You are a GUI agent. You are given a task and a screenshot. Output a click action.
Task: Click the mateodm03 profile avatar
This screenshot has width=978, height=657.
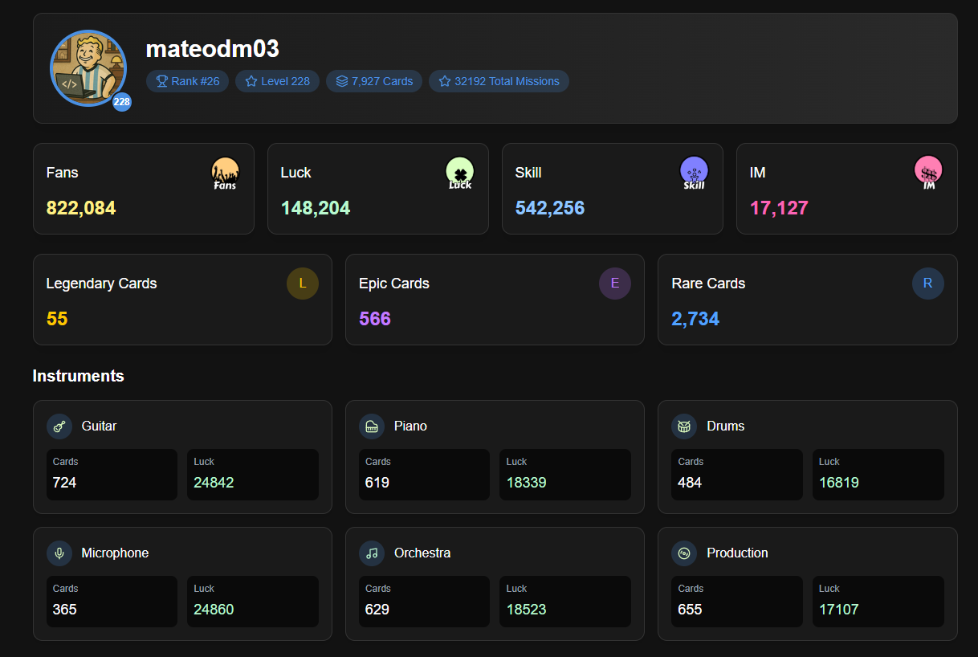[88, 68]
